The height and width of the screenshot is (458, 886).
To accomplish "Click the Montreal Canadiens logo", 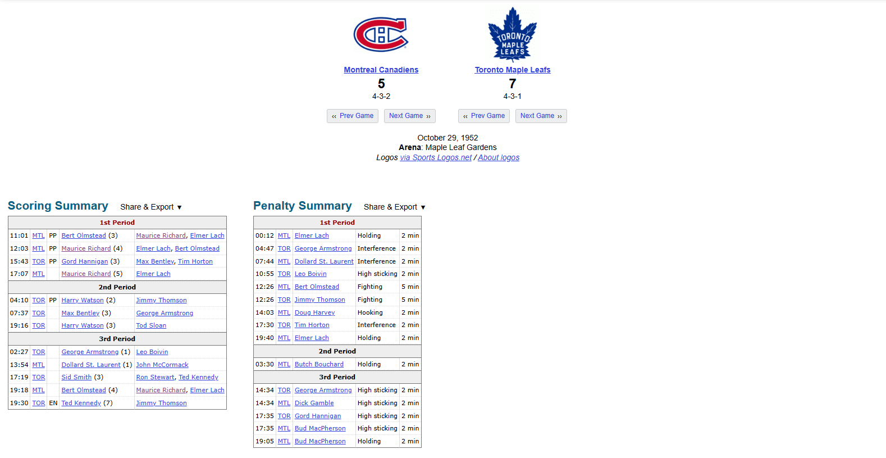I will click(381, 34).
